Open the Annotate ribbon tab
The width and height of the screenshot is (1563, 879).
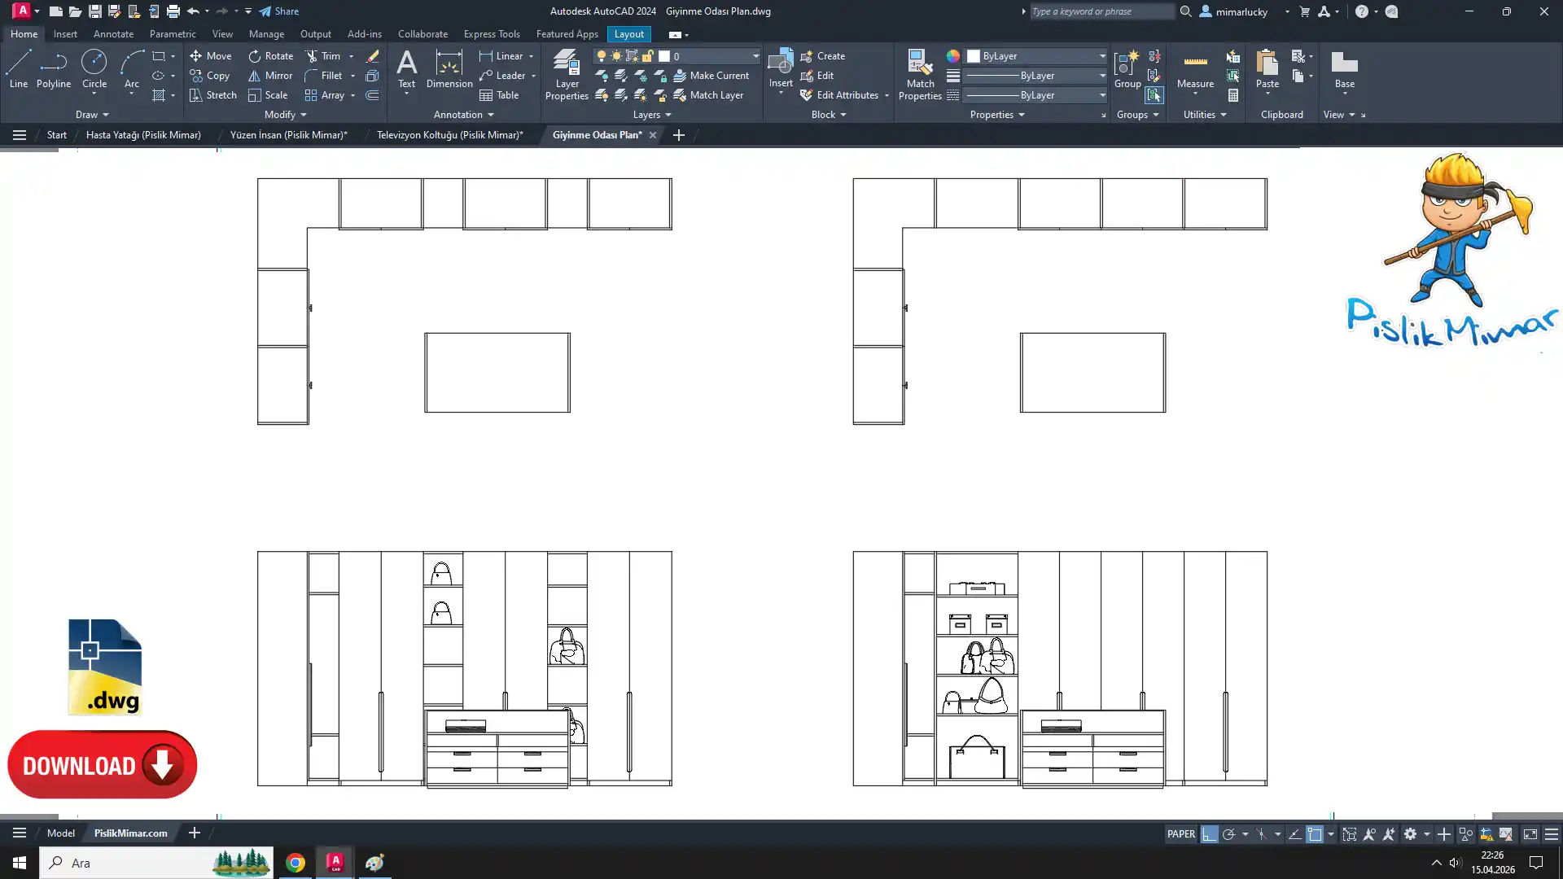tap(113, 34)
